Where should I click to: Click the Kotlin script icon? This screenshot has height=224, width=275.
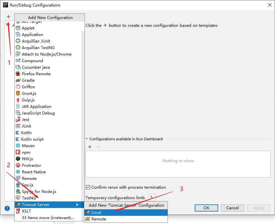click(x=17, y=139)
